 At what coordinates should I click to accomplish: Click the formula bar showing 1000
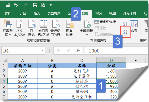pyautogui.click(x=116, y=51)
